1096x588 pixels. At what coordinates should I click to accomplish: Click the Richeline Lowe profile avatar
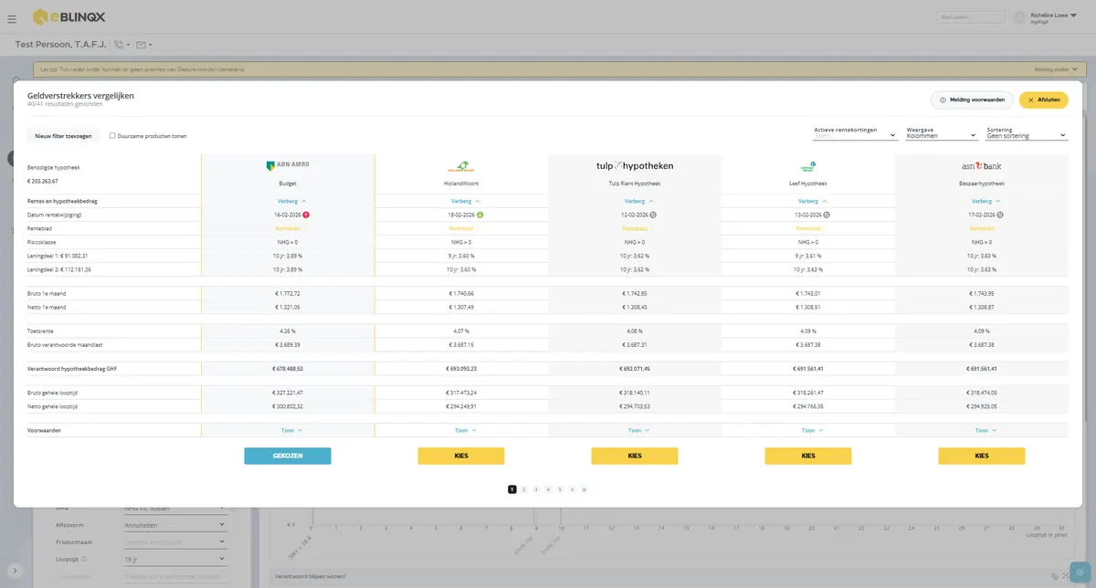[1020, 17]
